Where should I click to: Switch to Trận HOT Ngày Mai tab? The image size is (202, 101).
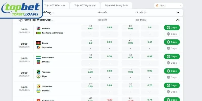click(83, 5)
